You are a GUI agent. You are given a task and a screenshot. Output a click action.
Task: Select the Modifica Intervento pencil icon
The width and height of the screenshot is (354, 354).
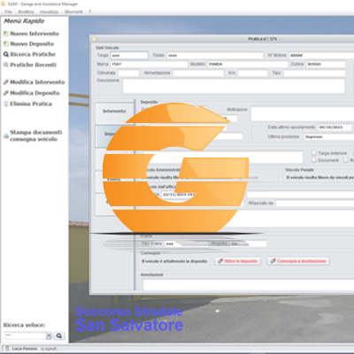tap(6, 82)
